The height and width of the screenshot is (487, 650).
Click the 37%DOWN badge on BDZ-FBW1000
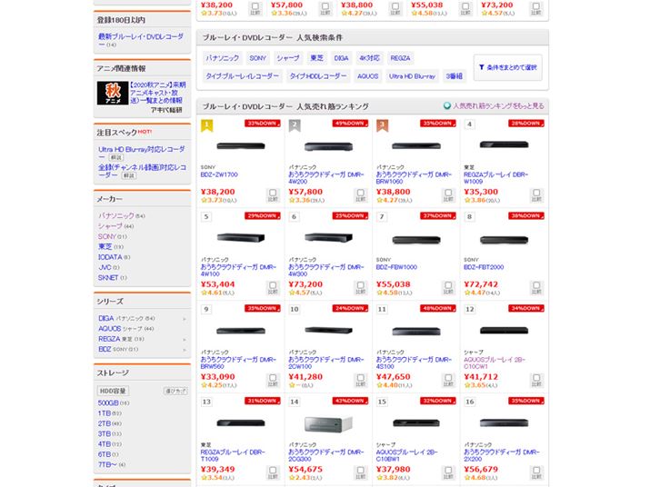[x=438, y=215]
